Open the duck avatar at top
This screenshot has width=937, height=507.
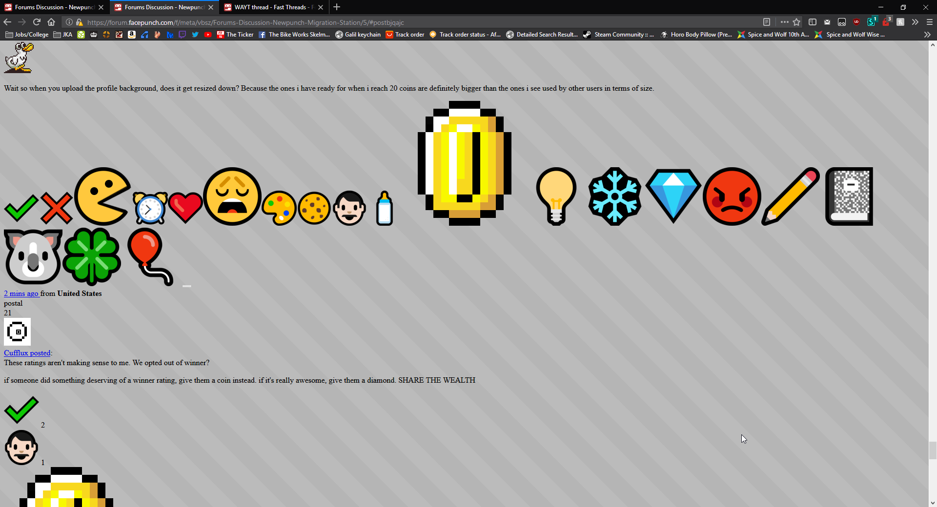tap(19, 58)
